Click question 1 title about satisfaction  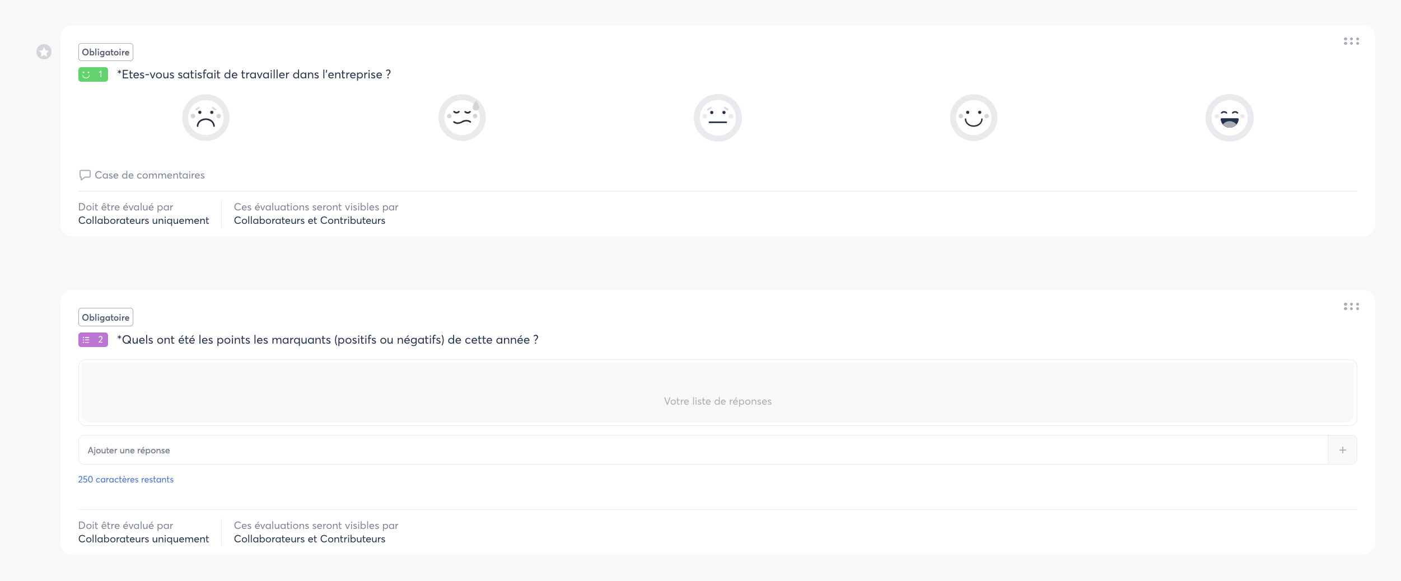254,74
